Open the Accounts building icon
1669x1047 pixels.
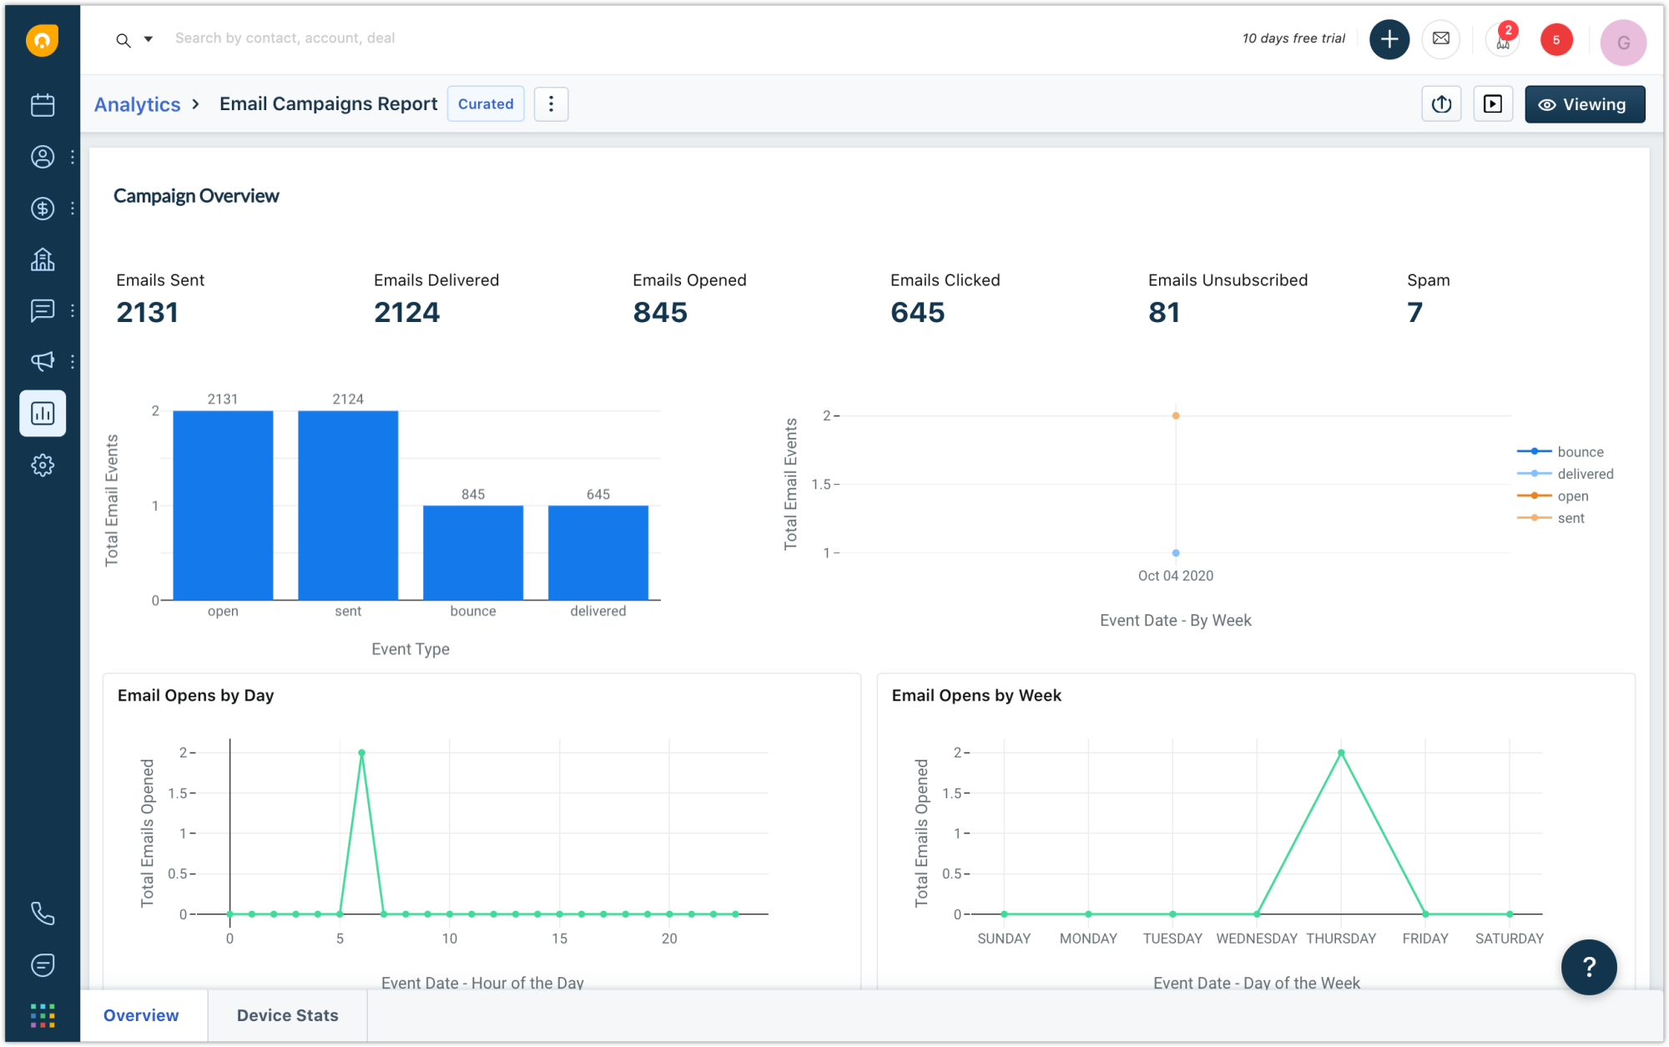[43, 259]
